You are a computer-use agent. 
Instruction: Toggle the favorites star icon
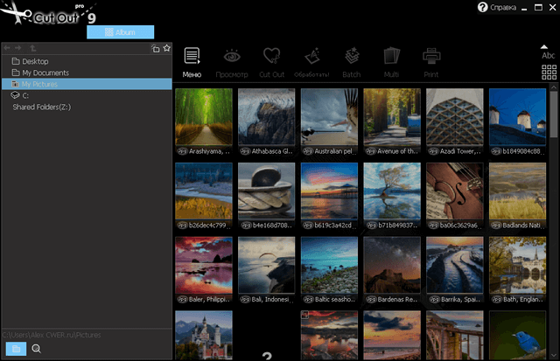click(167, 48)
